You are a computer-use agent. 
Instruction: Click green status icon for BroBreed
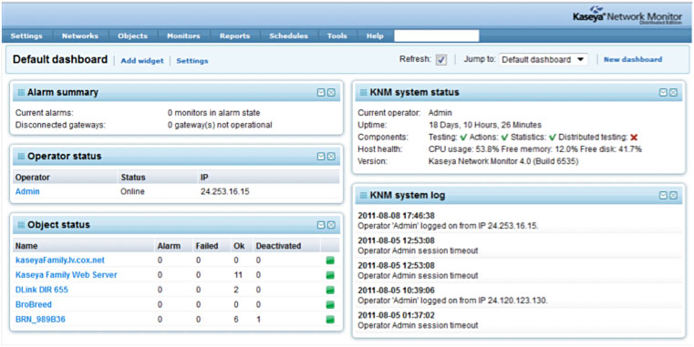pos(330,304)
